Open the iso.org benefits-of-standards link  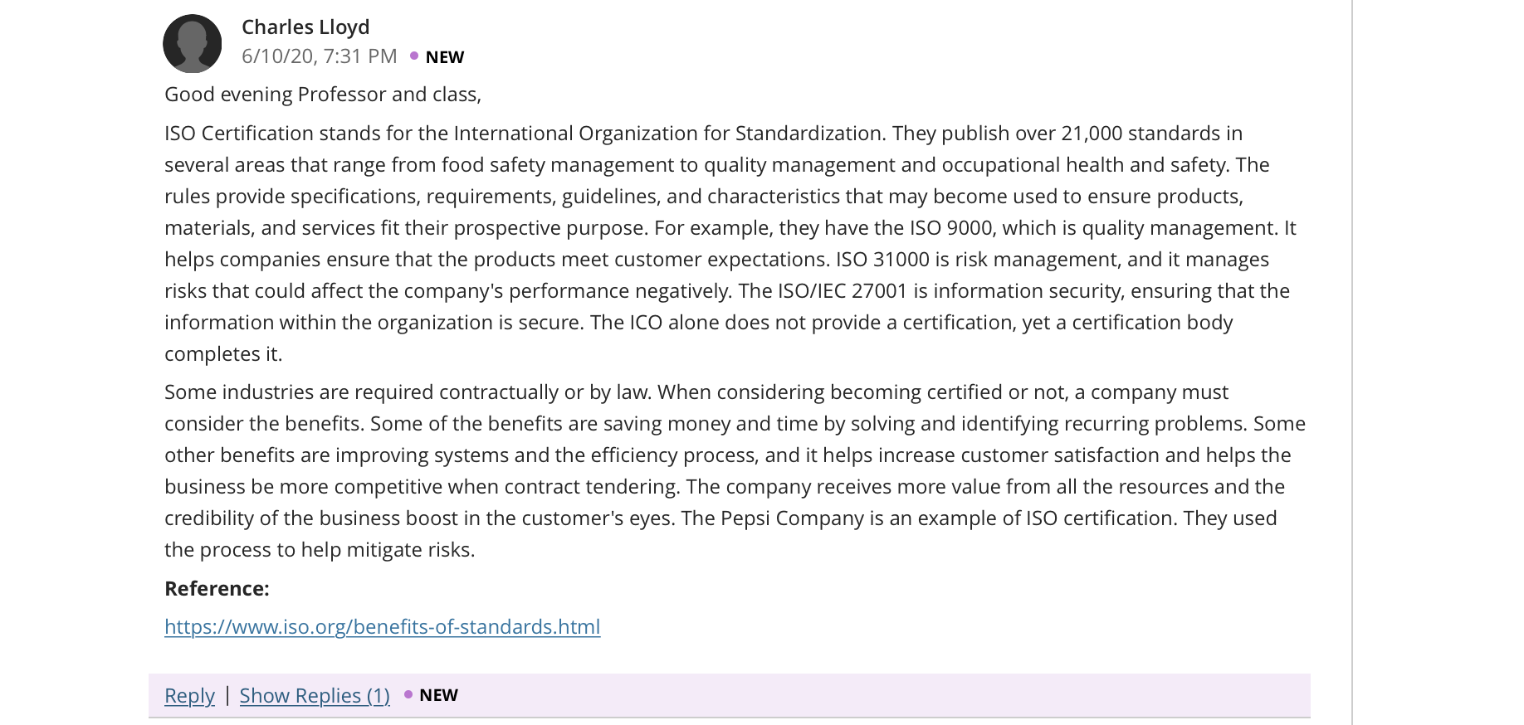pos(382,626)
